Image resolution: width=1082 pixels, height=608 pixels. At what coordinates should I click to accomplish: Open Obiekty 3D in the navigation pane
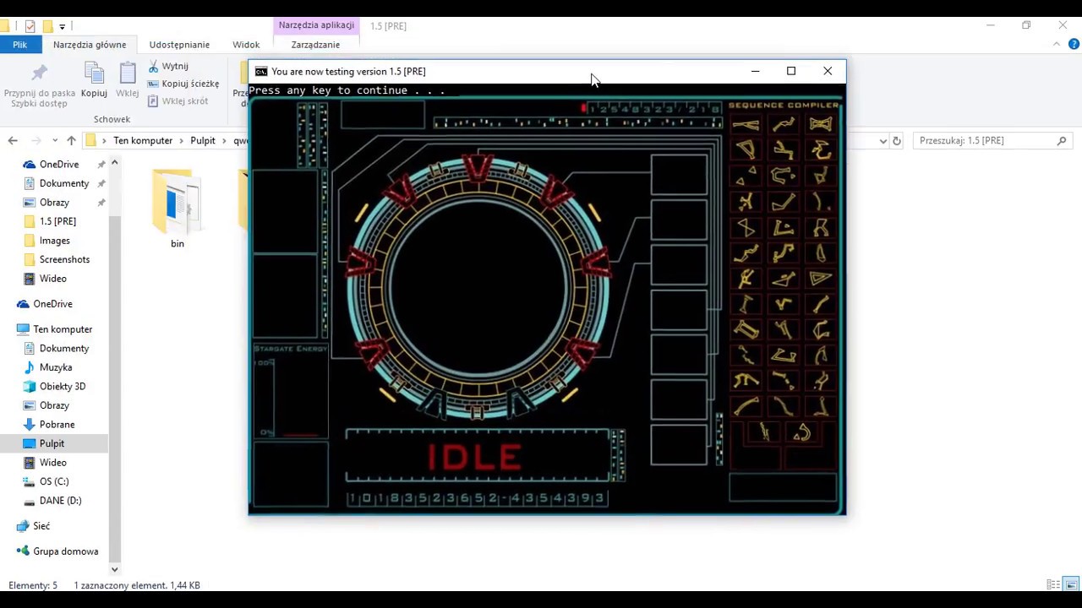click(x=63, y=386)
